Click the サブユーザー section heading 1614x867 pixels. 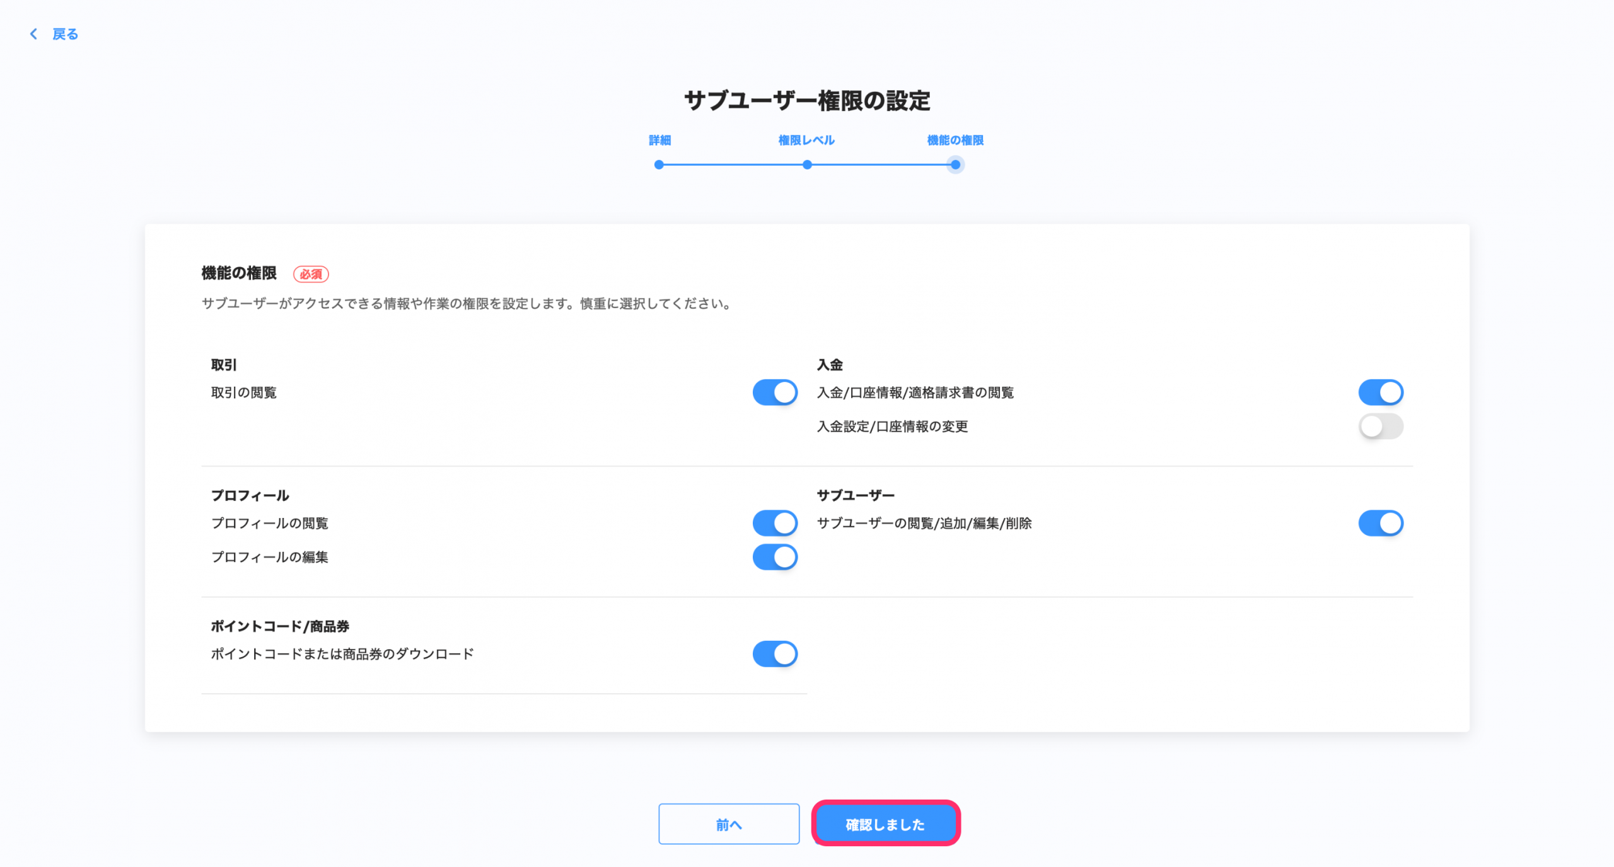coord(856,495)
